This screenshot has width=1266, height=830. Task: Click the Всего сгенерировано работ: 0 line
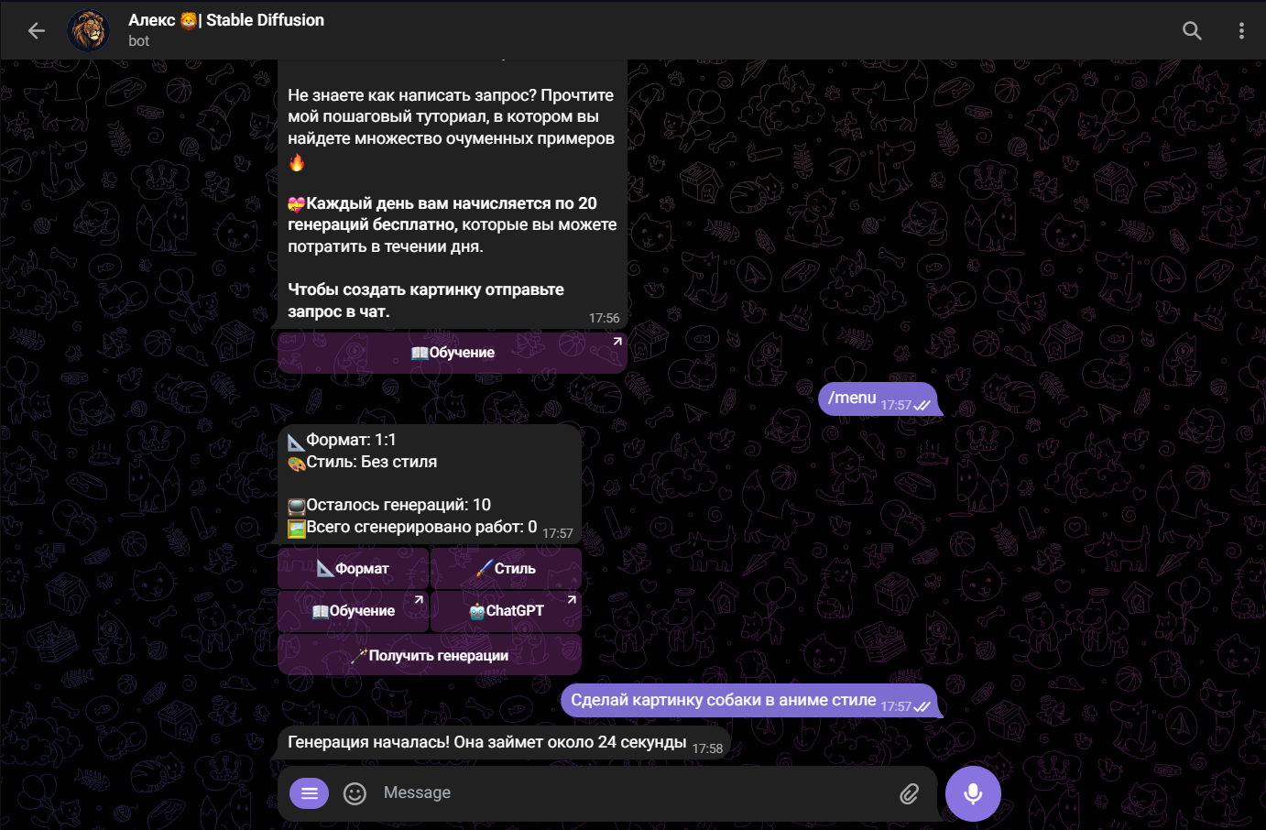coord(412,528)
